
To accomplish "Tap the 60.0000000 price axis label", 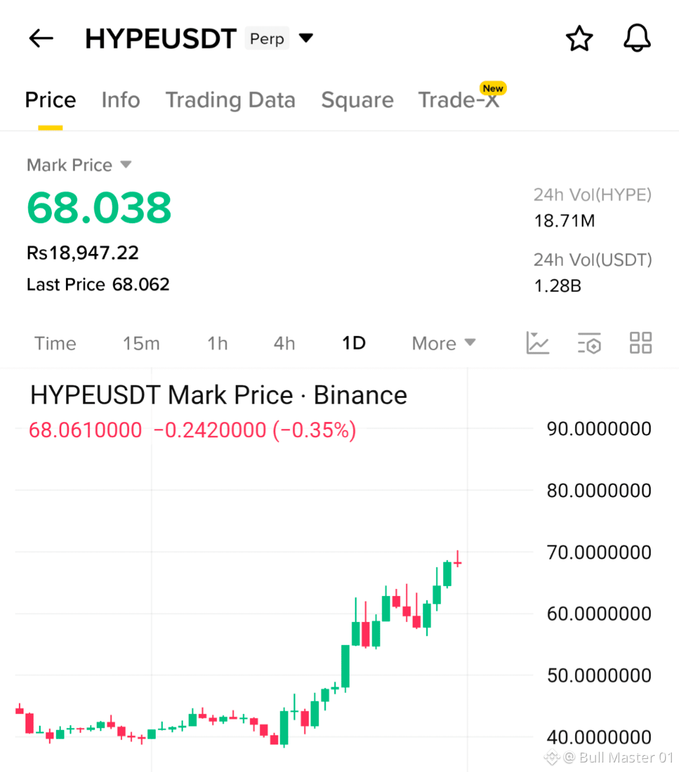I will pyautogui.click(x=599, y=614).
